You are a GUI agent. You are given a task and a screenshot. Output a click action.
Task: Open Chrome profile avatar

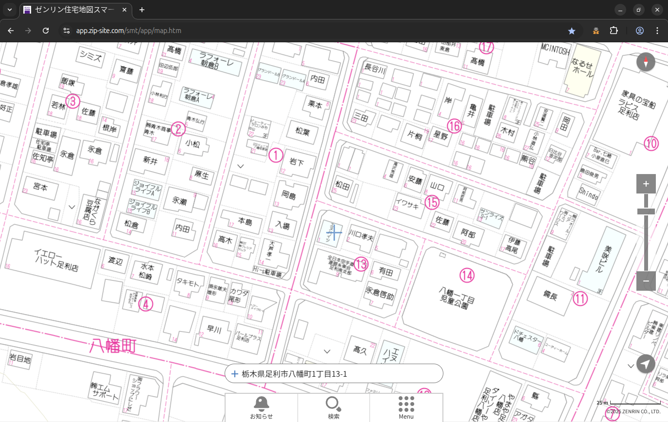(640, 31)
